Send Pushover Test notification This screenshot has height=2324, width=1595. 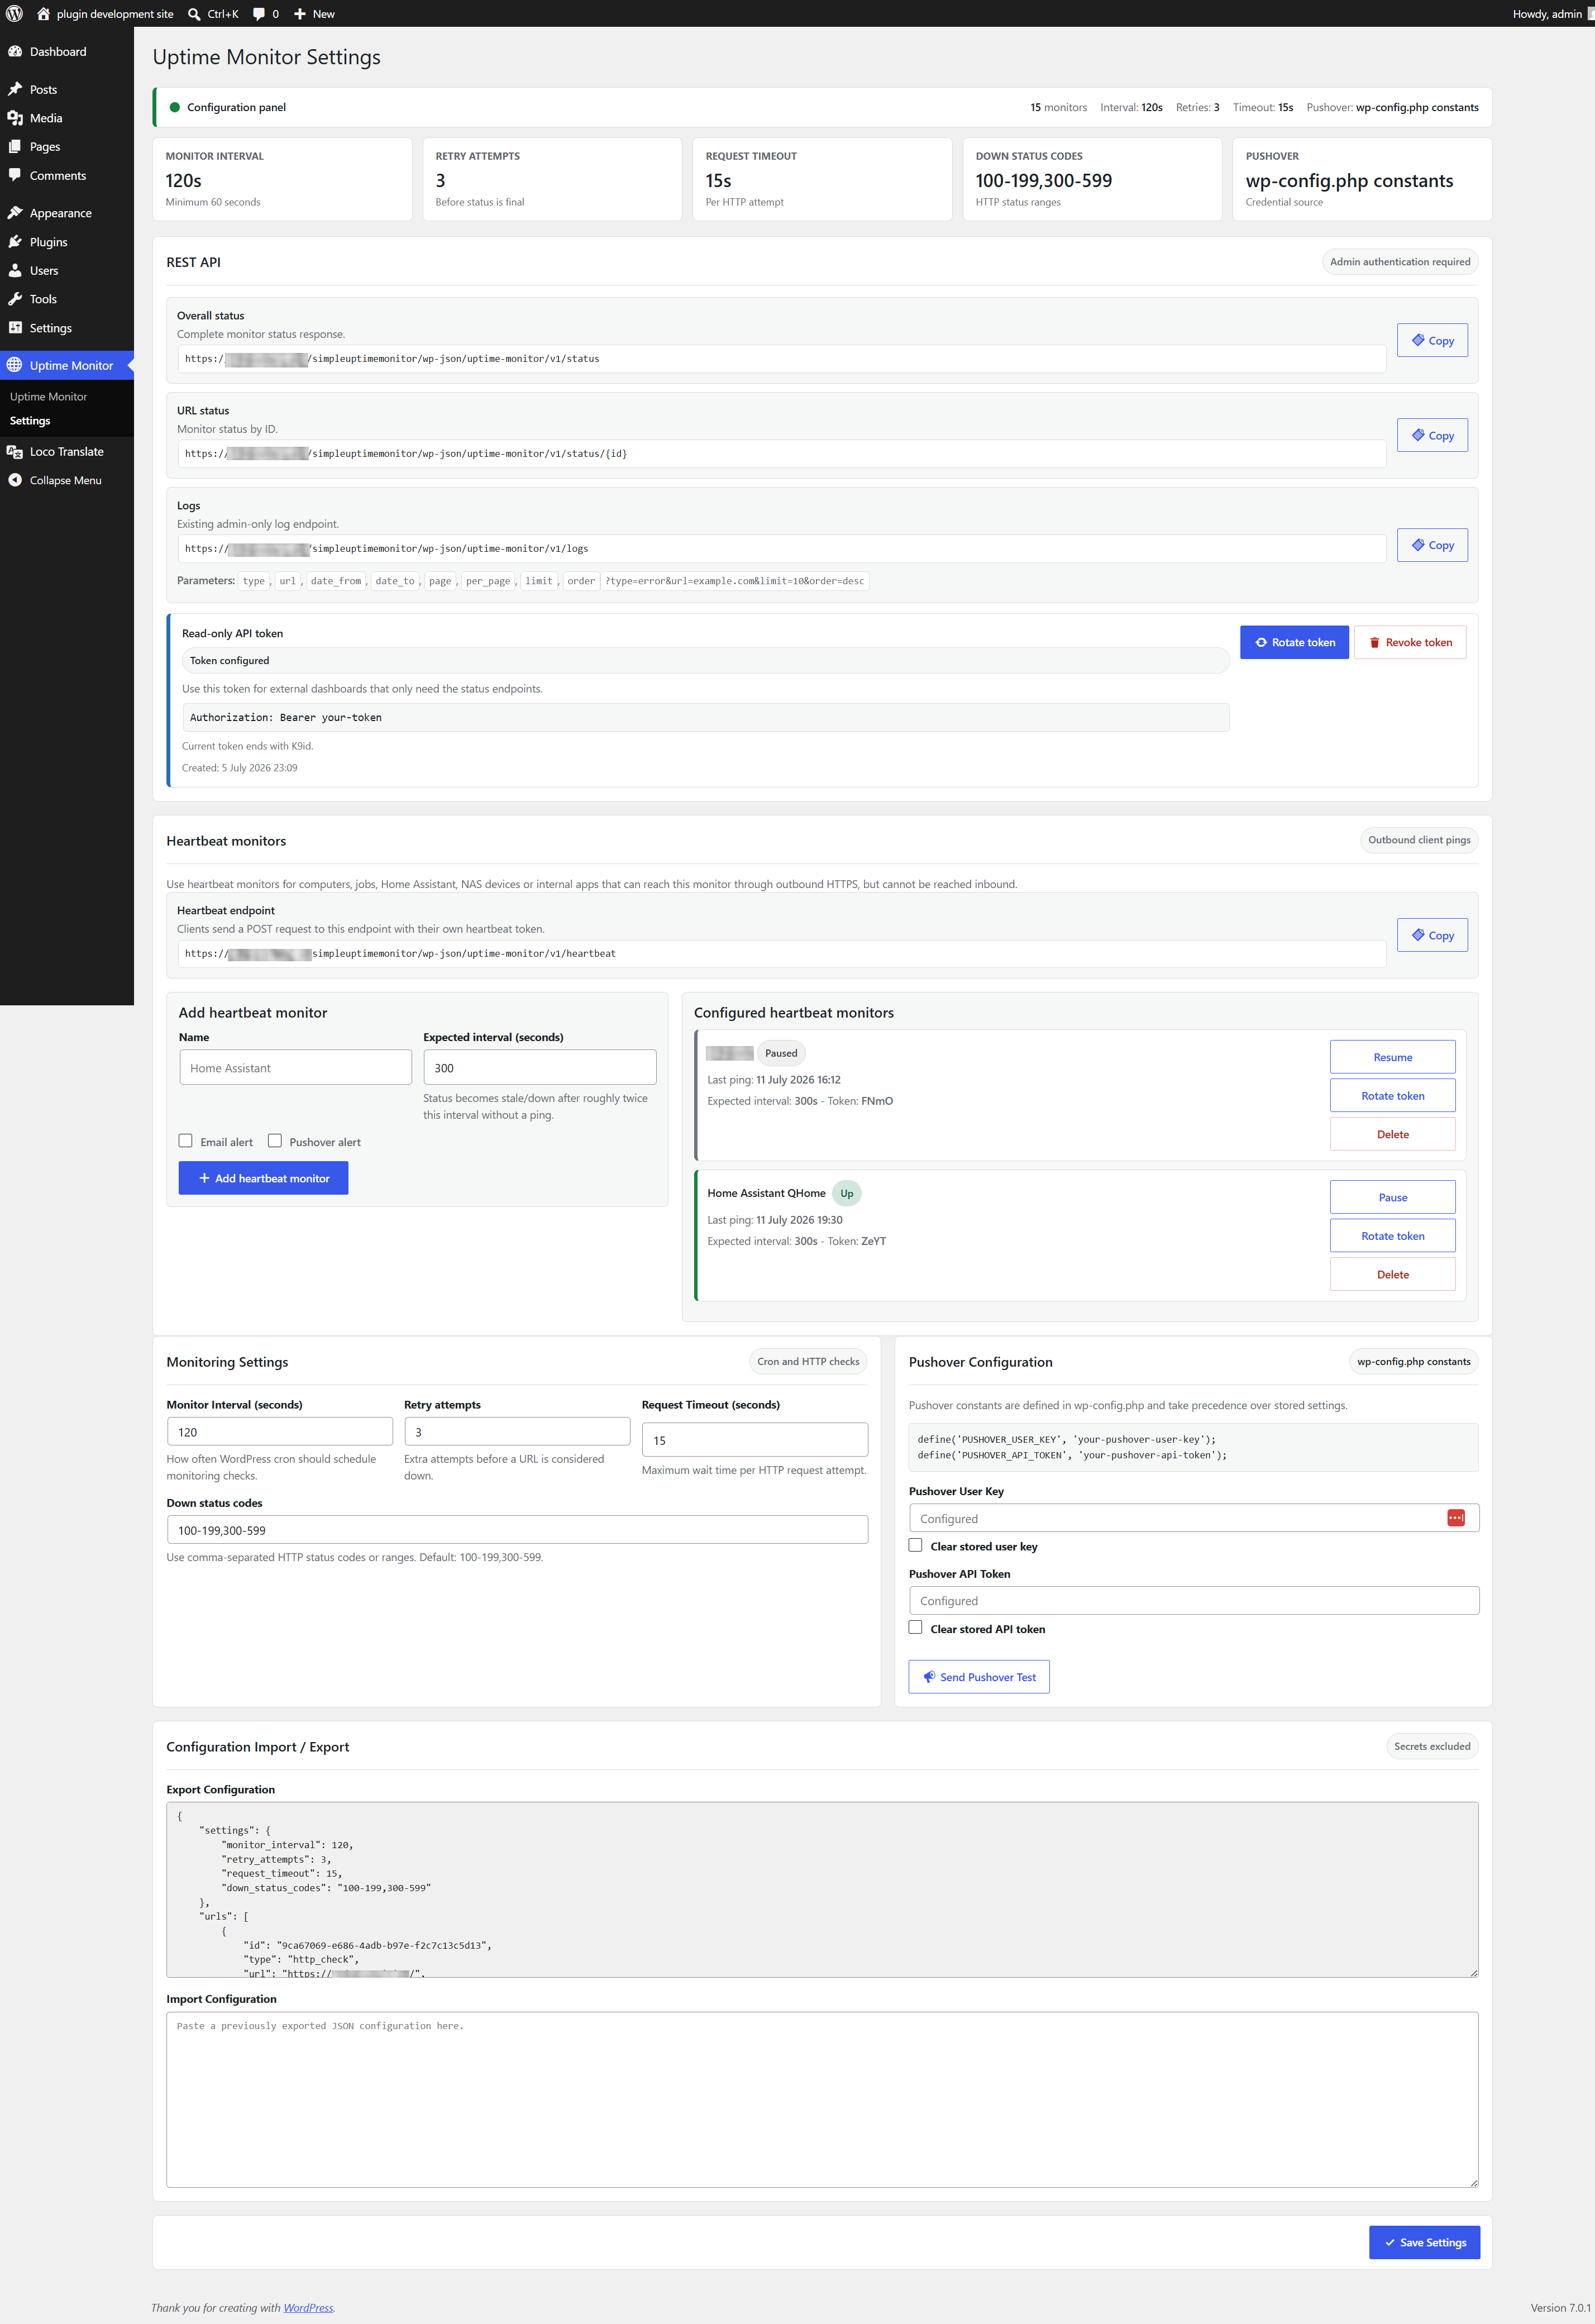pyautogui.click(x=979, y=1677)
